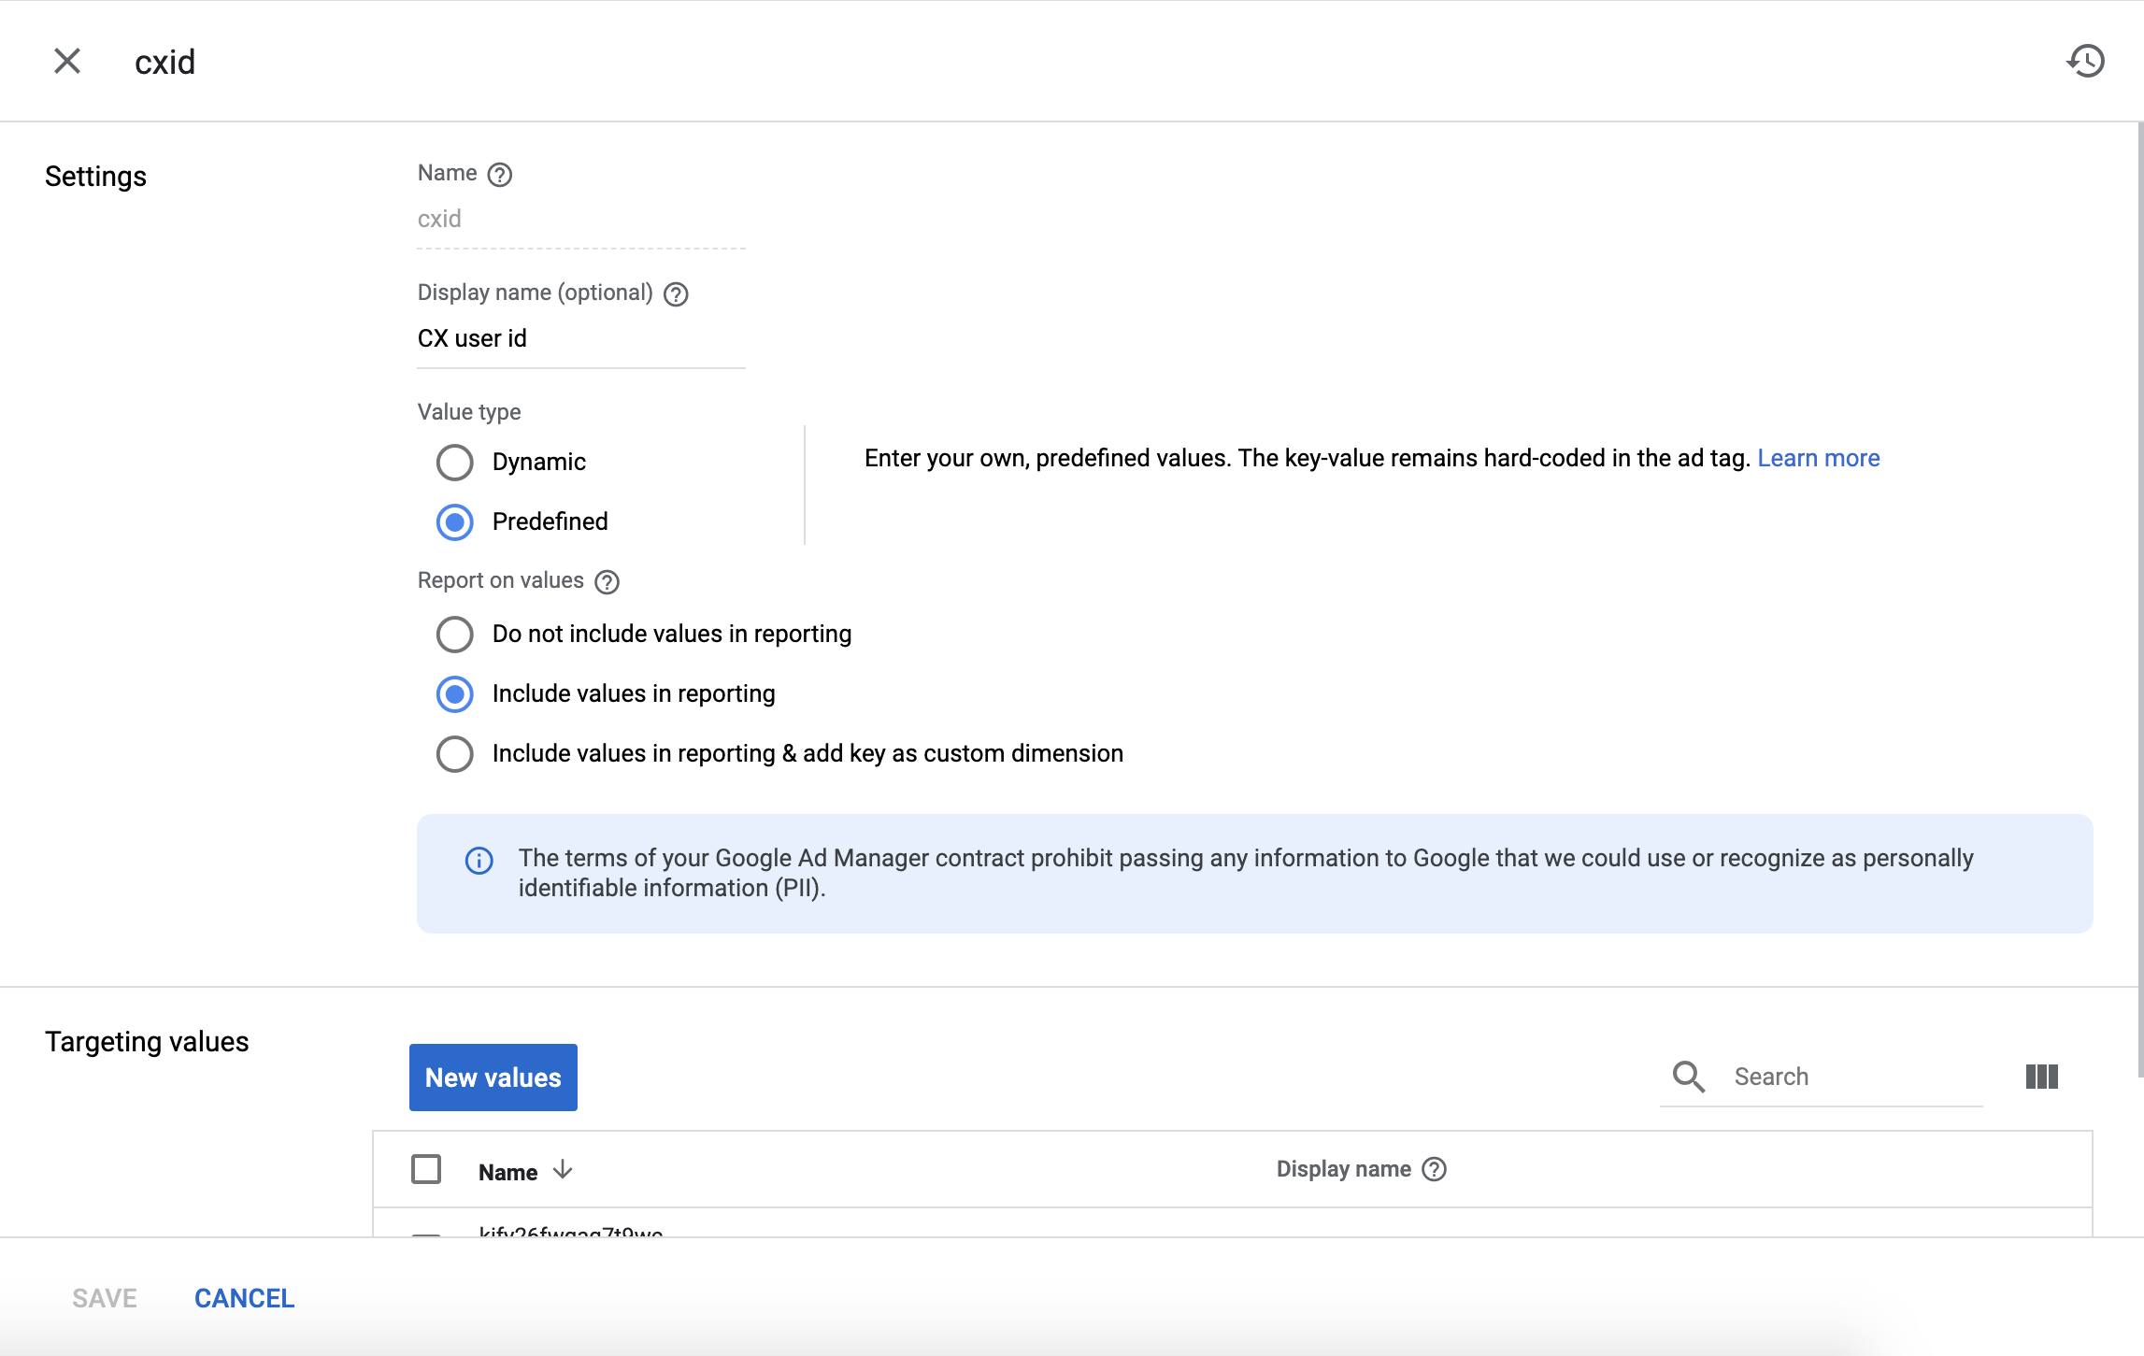Click the New values button

click(493, 1078)
